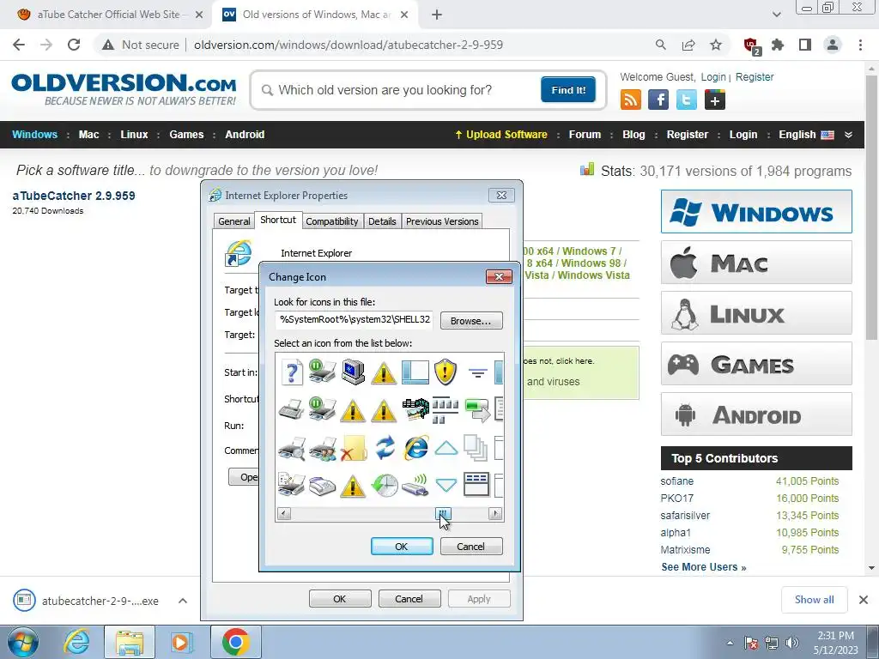Open Chrome extensions puzzle icon
This screenshot has height=659, width=879.
pyautogui.click(x=778, y=45)
